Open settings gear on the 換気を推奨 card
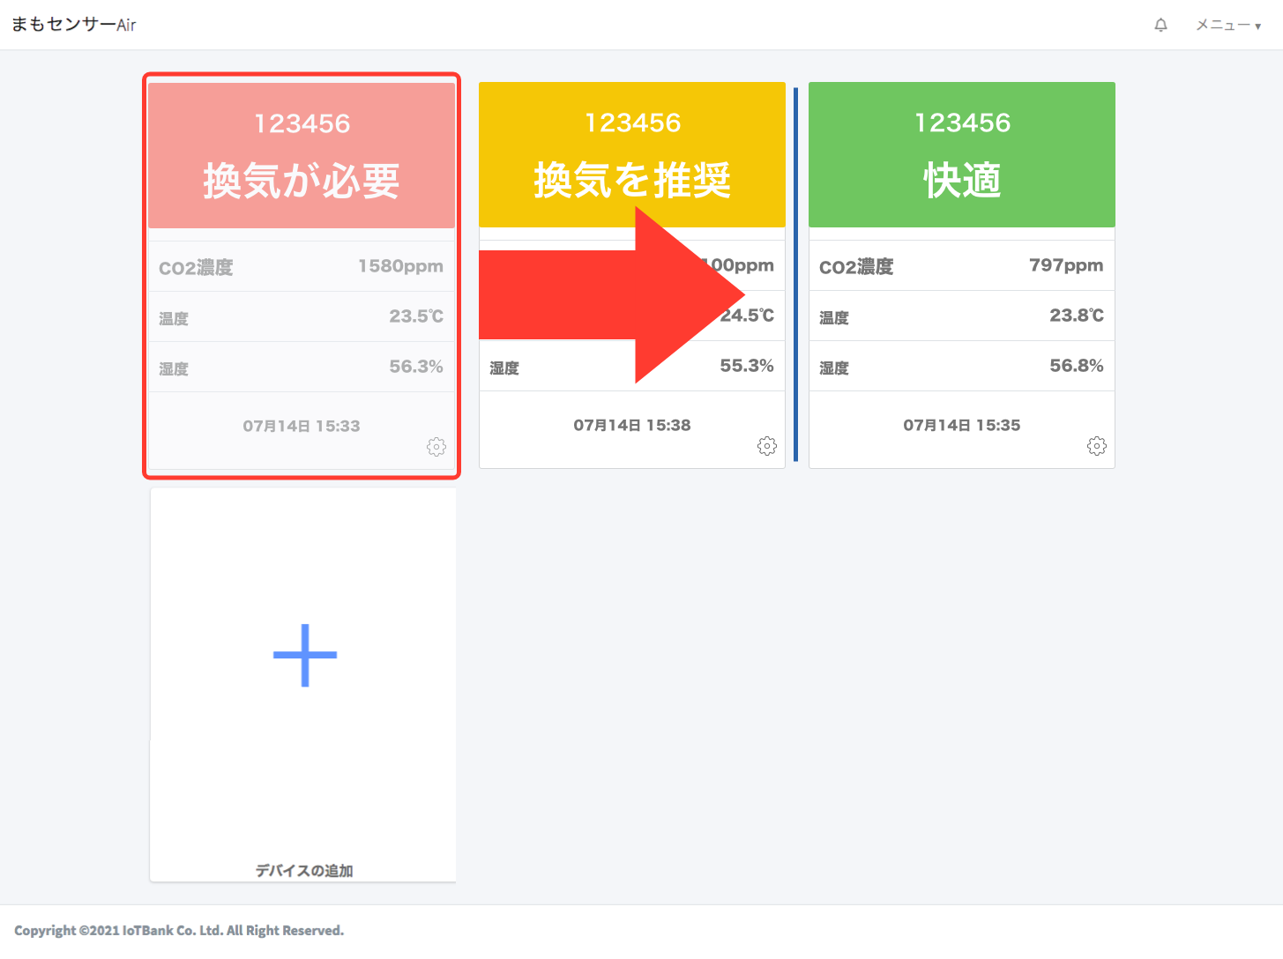This screenshot has width=1283, height=959. click(767, 446)
